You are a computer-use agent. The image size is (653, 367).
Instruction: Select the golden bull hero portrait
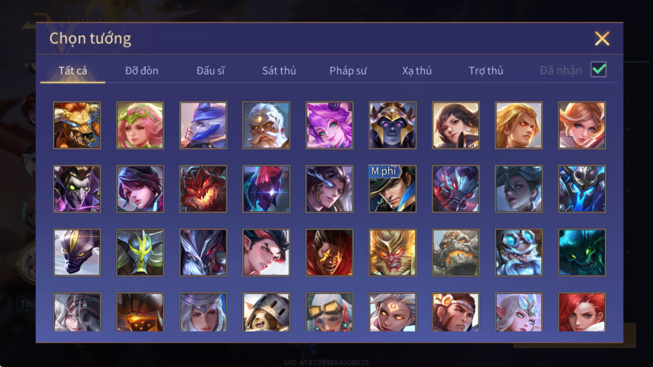(77, 125)
